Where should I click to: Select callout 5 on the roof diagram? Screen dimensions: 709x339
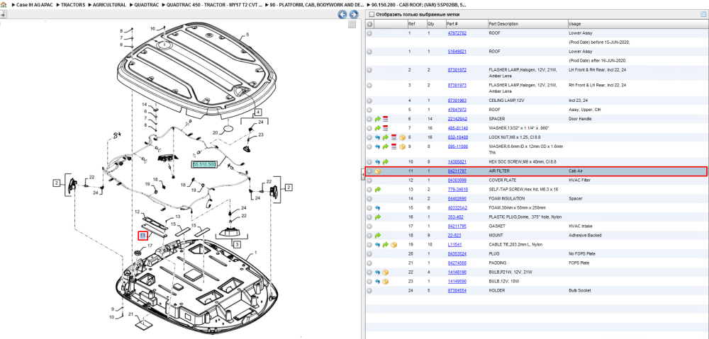click(x=247, y=34)
